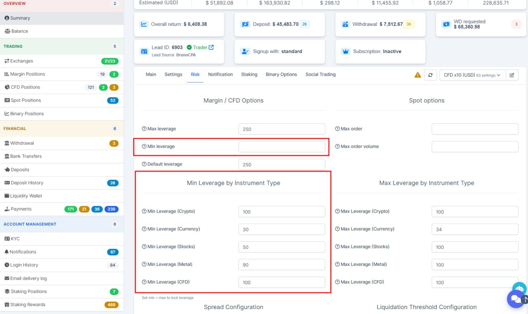Click the help icon next to Min leverage
This screenshot has height=314, width=528.
click(144, 147)
